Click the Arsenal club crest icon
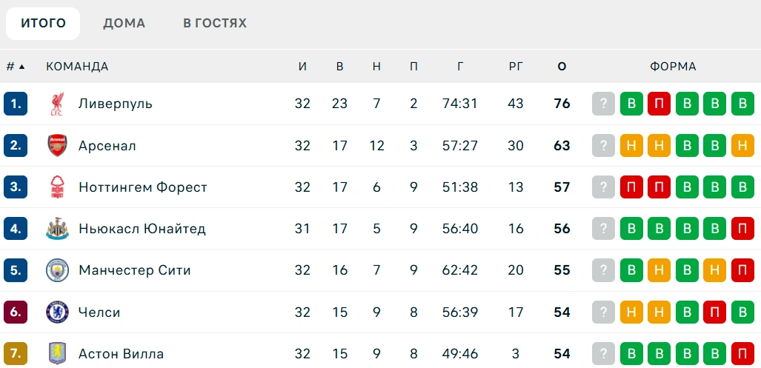 pos(57,145)
